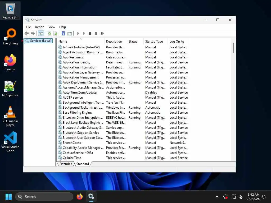The height and width of the screenshot is (203, 271).
Task: Switch to the Extended tab
Action: (x=66, y=164)
